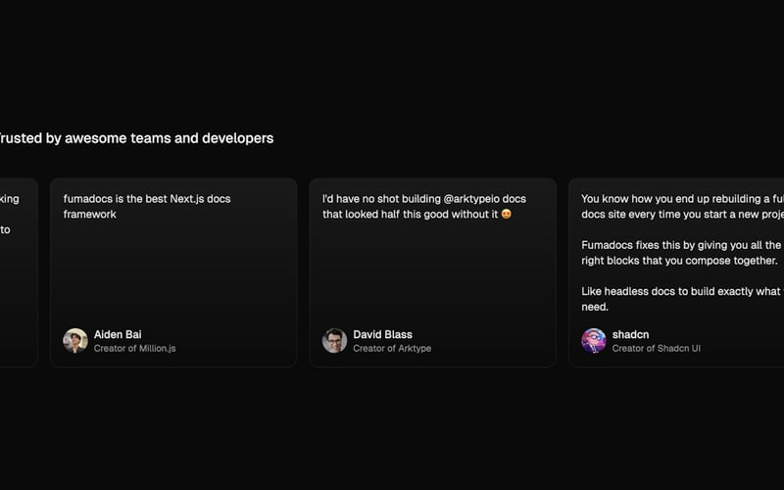784x490 pixels.
Task: Click the '@arktypeio docs' testimonial text
Action: 424,206
